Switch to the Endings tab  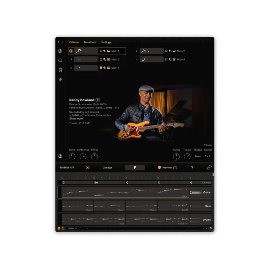106,43
